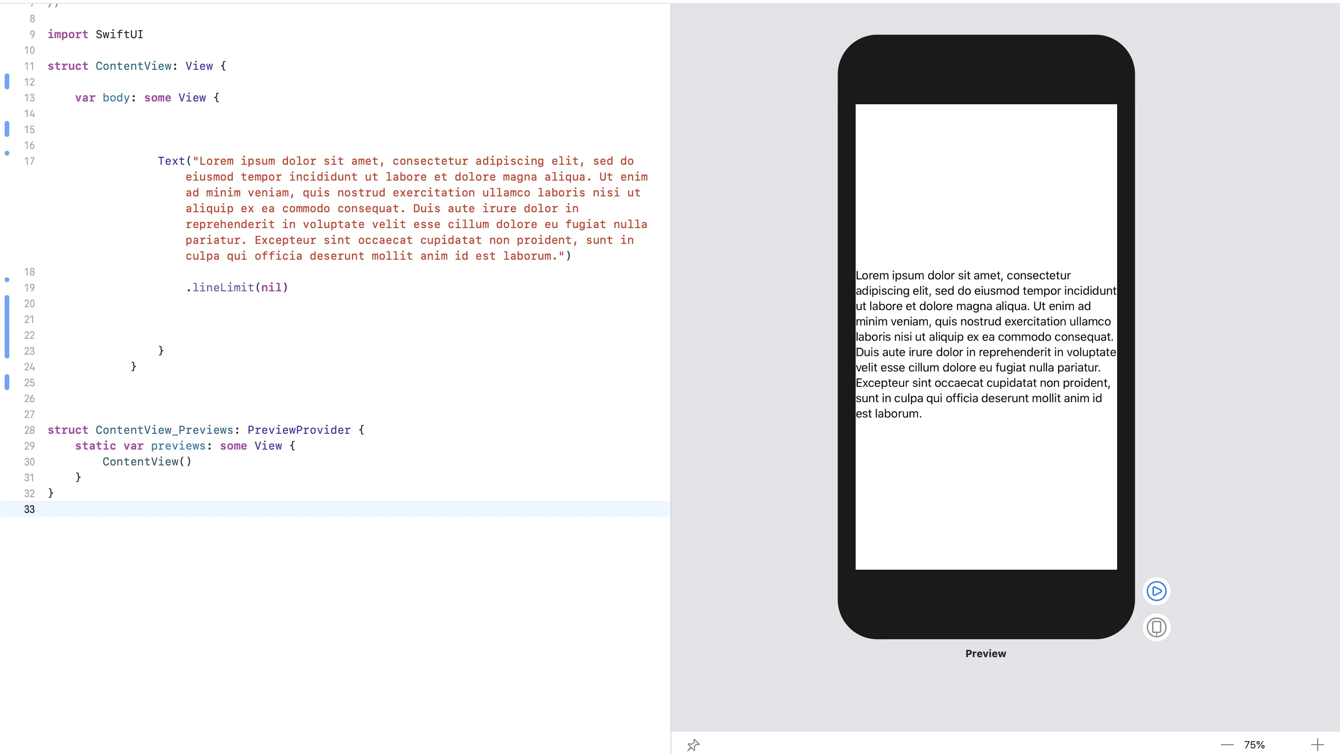Viewport: 1340px width, 754px height.
Task: Click the SwiftUI import on line 9
Action: tap(119, 34)
